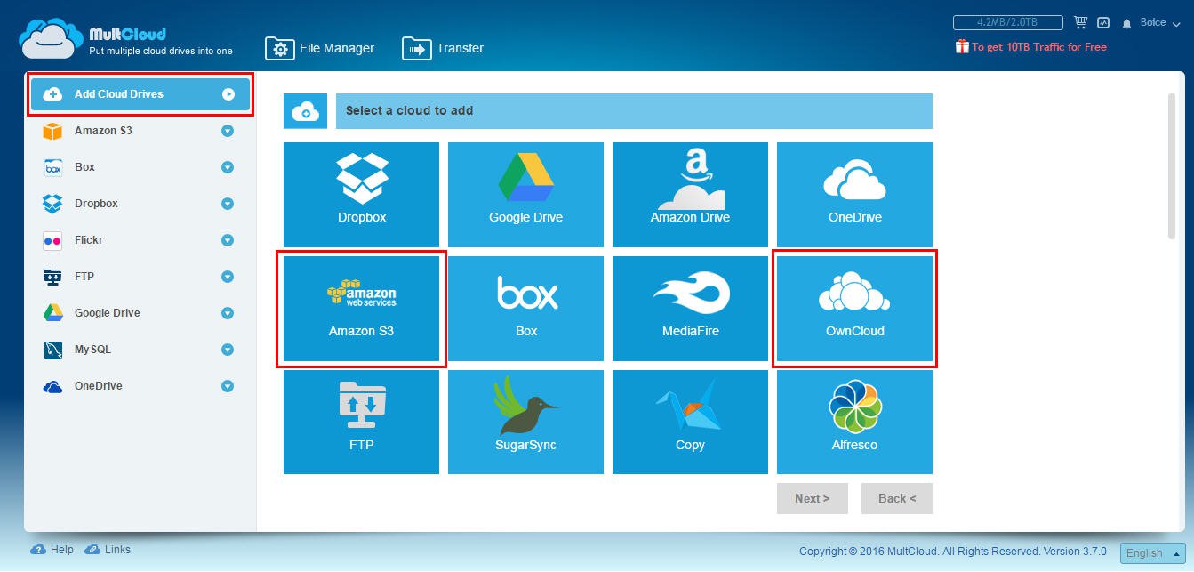This screenshot has width=1194, height=572.
Task: Click the Add Cloud Drives arrow
Action: tap(228, 93)
